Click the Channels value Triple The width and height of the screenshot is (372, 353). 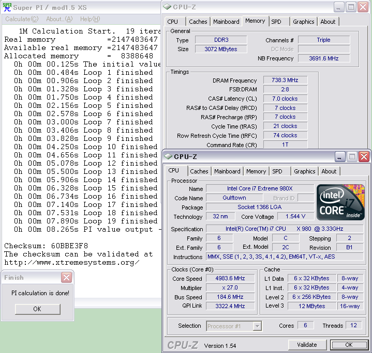[324, 40]
